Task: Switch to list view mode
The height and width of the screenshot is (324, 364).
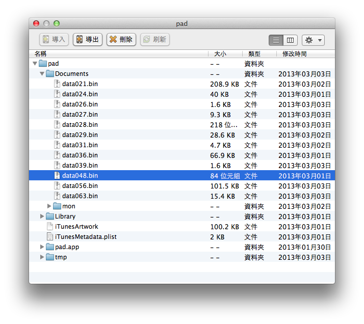Action: (276, 40)
